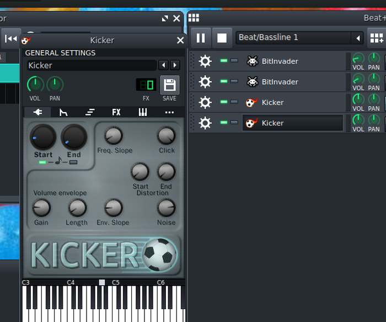The width and height of the screenshot is (386, 322).
Task: Adjust PAN knob of first BitInvader track
Action: pos(374,58)
